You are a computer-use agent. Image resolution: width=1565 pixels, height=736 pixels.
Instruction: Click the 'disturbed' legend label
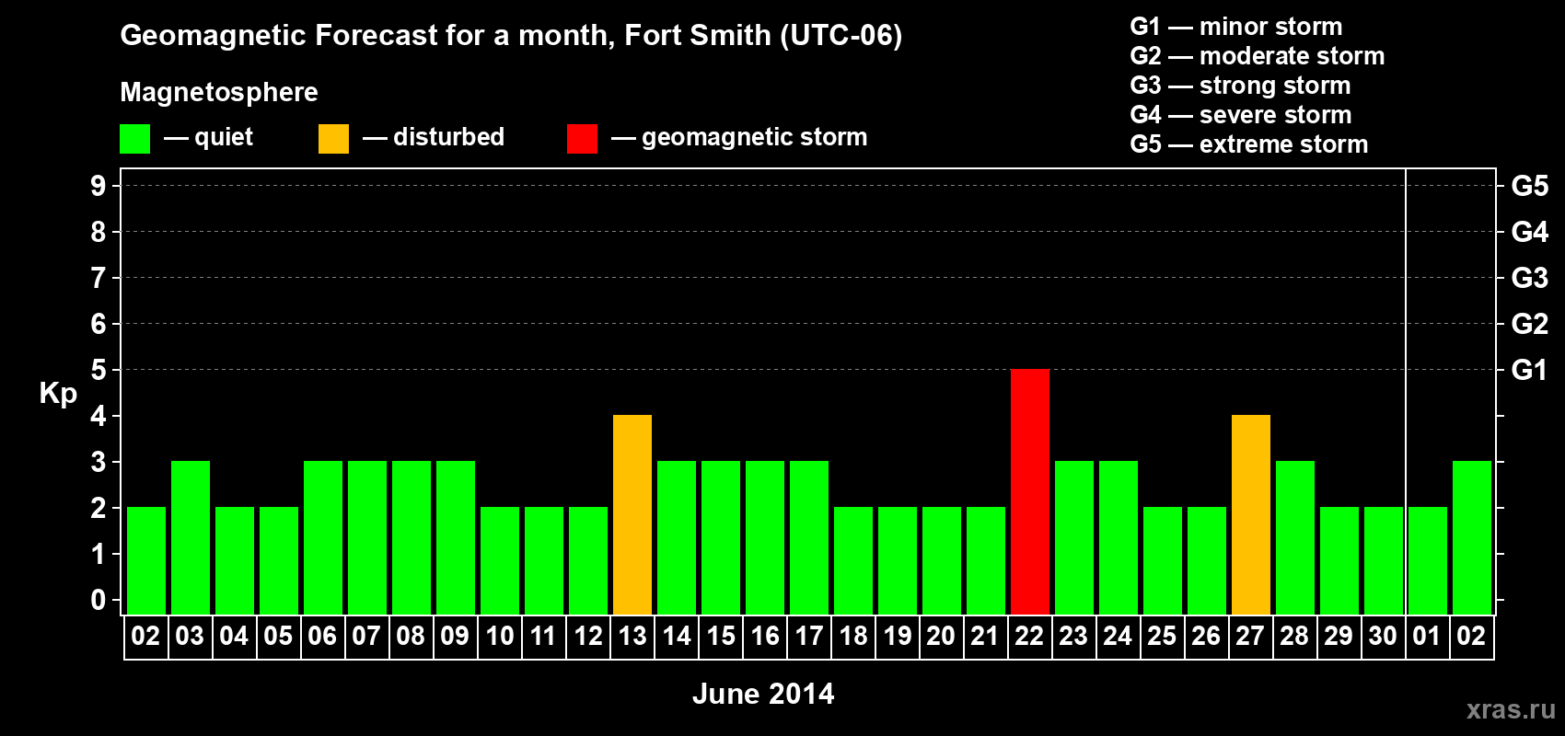point(448,137)
